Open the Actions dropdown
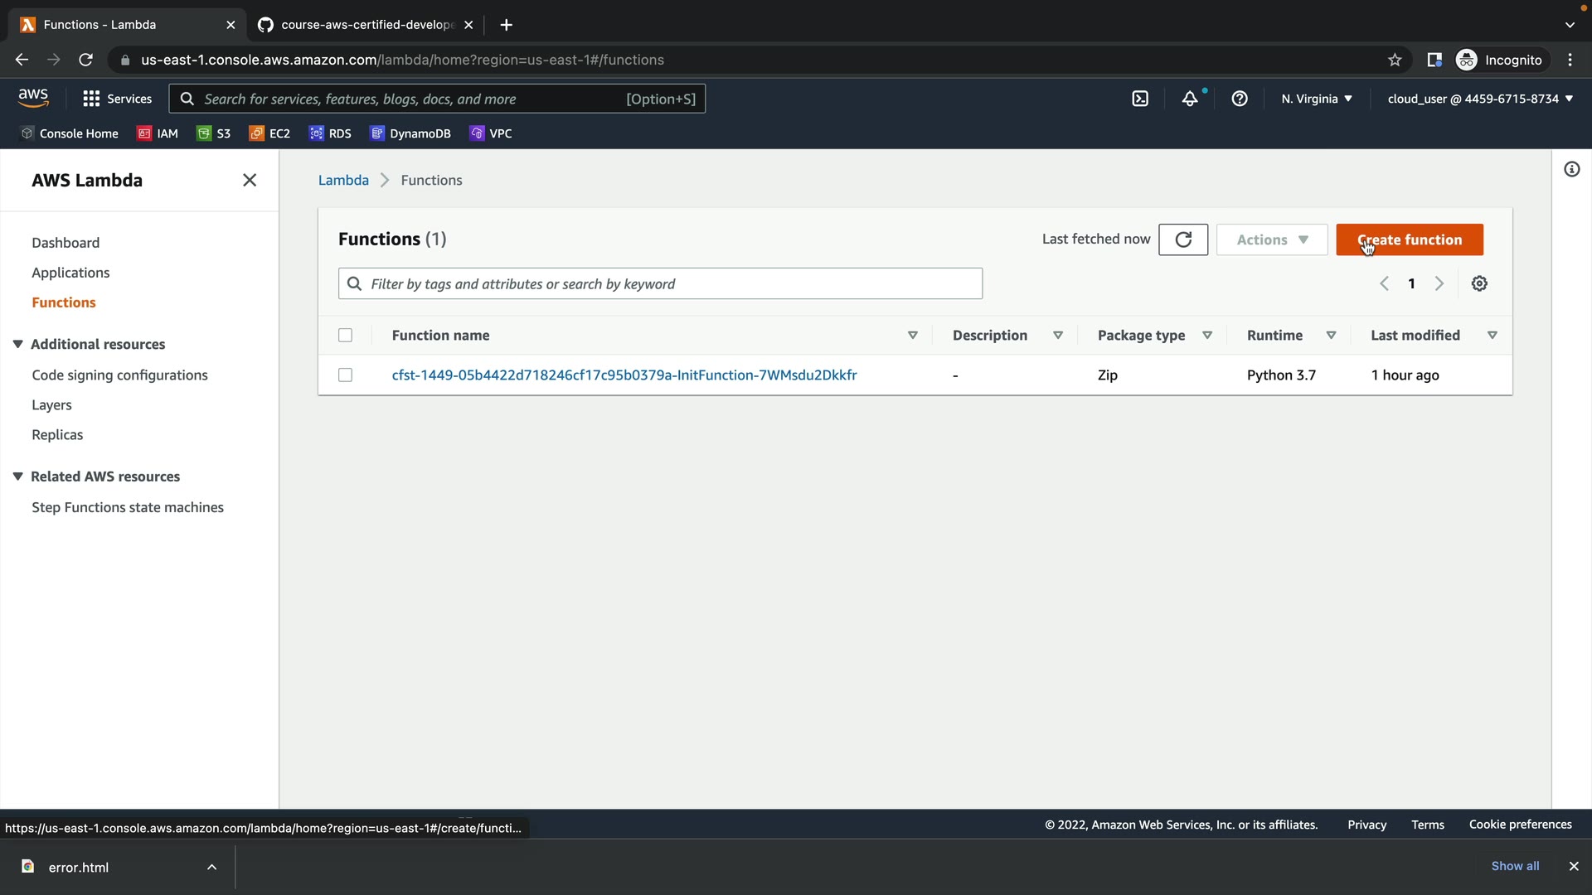The width and height of the screenshot is (1592, 895). (1271, 239)
